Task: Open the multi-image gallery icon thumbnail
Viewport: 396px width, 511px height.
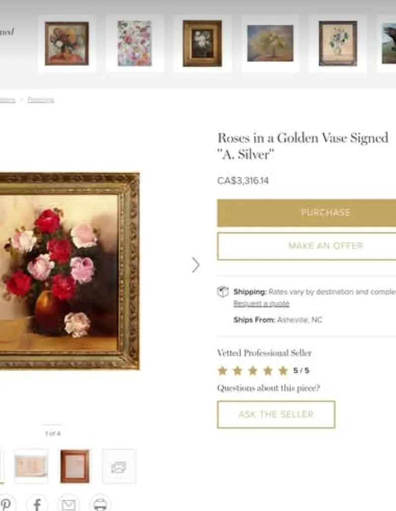Action: [x=119, y=466]
